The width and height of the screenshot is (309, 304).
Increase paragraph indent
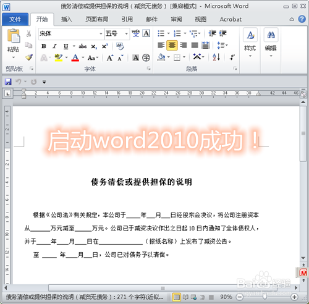222,33
